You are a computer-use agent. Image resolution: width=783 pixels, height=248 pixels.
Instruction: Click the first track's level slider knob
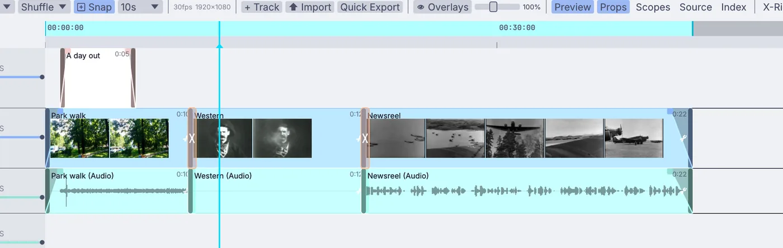click(42, 77)
